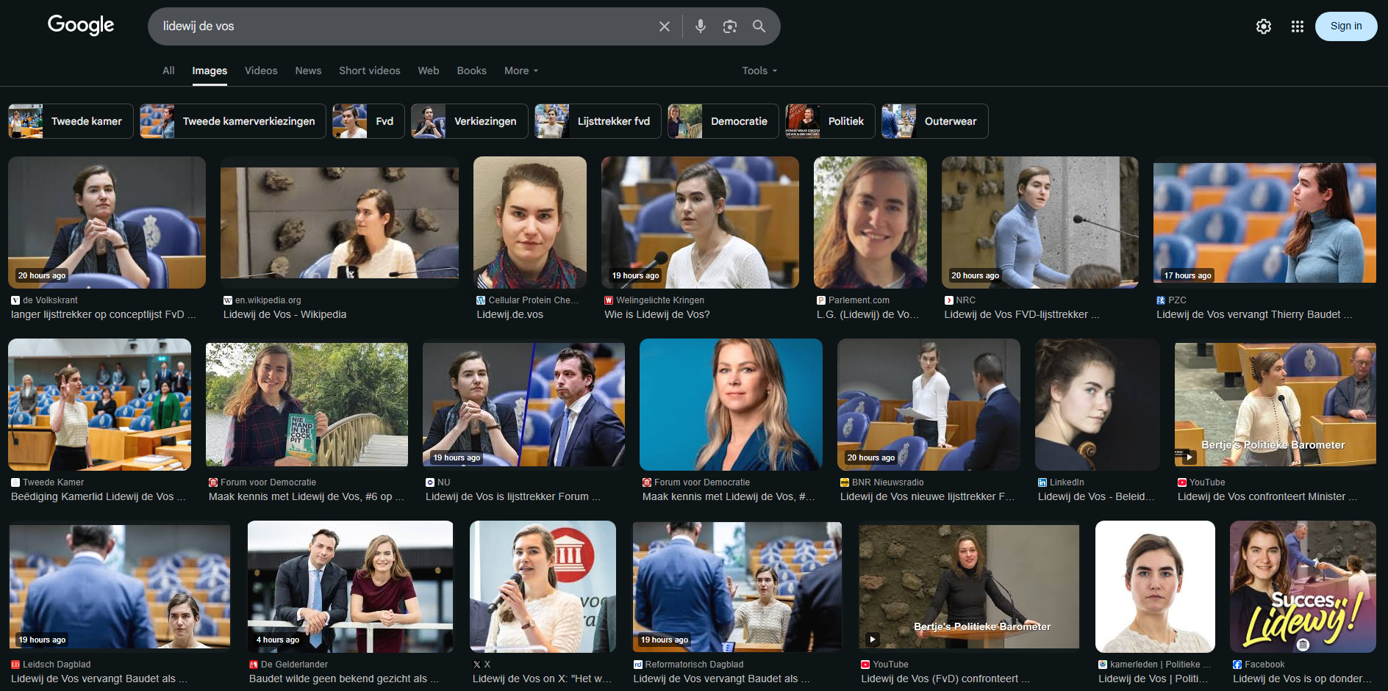
Task: Click the NRC source favicon
Action: click(949, 300)
